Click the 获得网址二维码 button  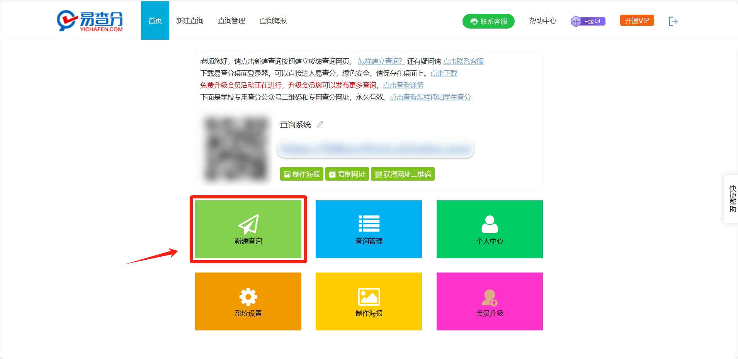click(x=403, y=174)
